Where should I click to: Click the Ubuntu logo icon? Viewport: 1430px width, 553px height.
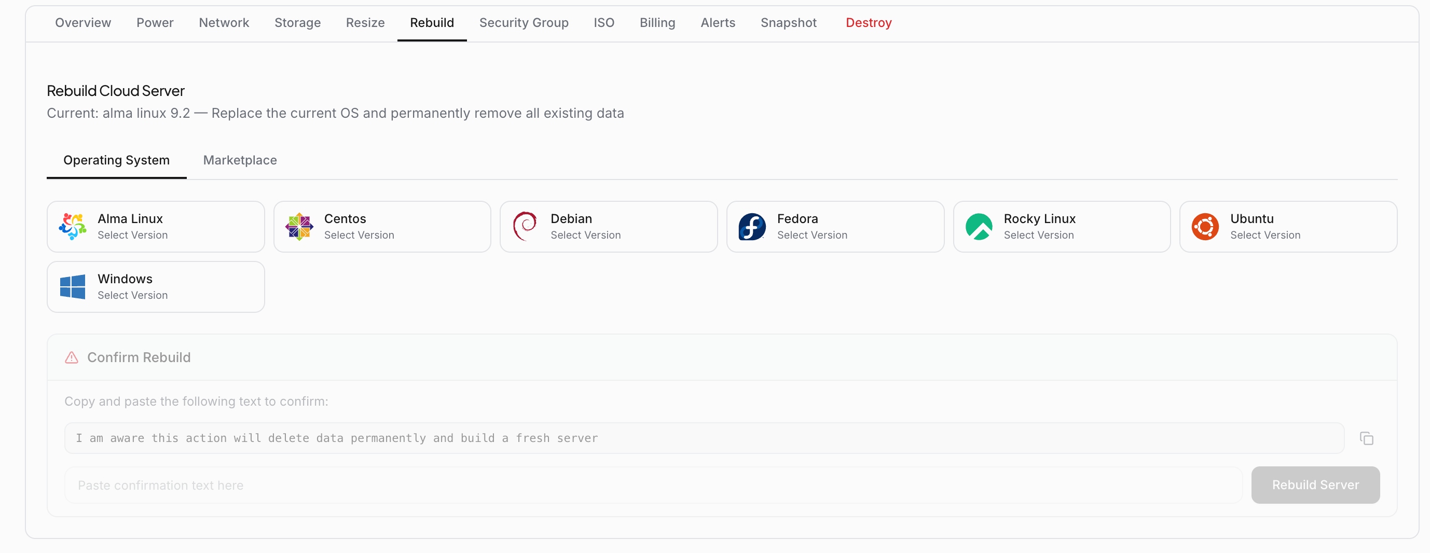click(1205, 227)
